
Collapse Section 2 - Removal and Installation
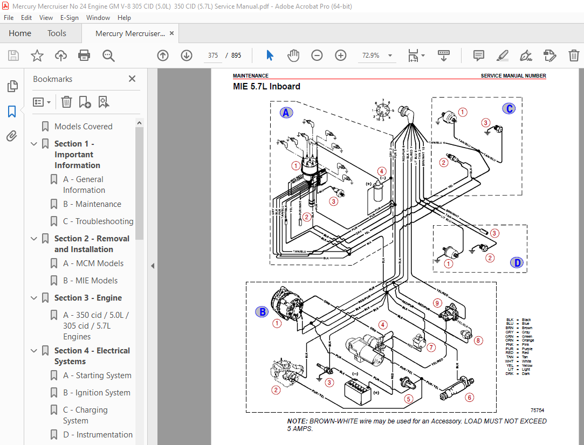pos(34,239)
